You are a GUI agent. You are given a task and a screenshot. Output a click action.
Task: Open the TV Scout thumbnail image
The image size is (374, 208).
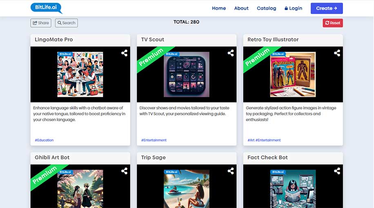coord(187,74)
